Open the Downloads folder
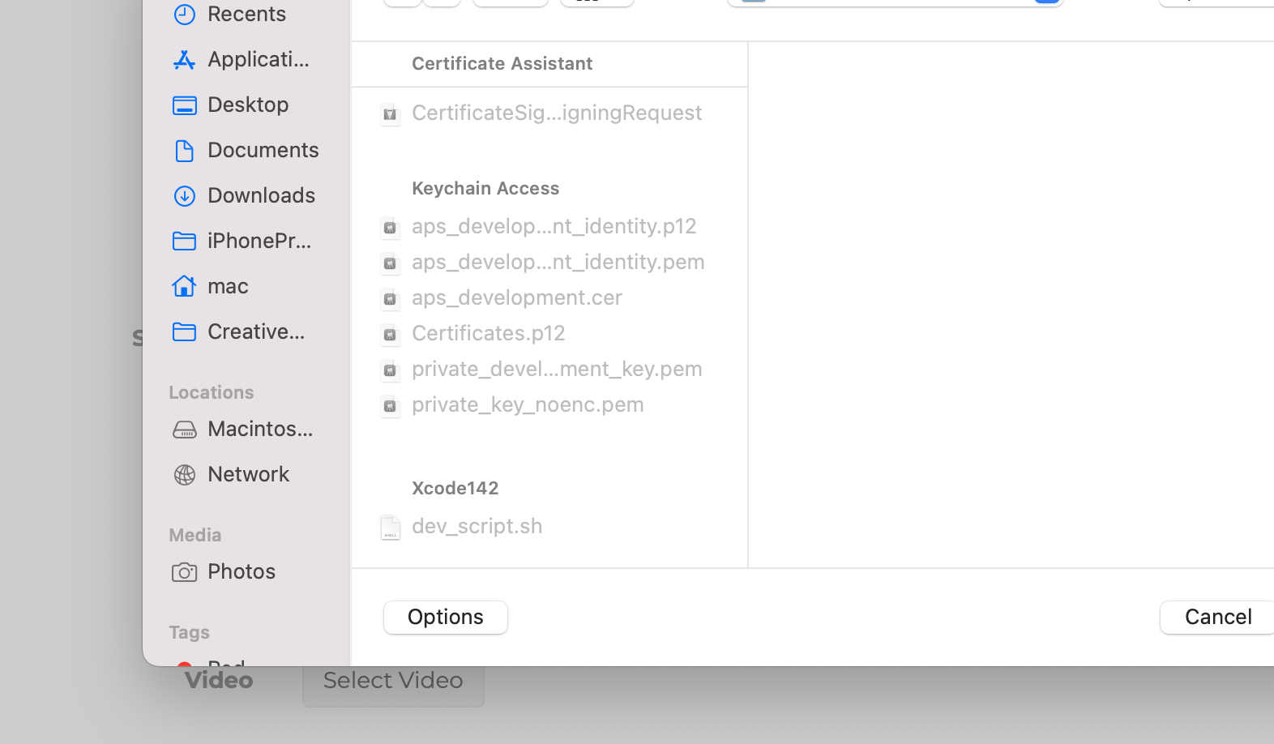The height and width of the screenshot is (744, 1274). pyautogui.click(x=260, y=195)
